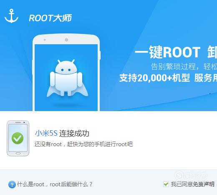217x195 pixels.
Task: Click the ROOT大师 title text
Action: coord(50,18)
